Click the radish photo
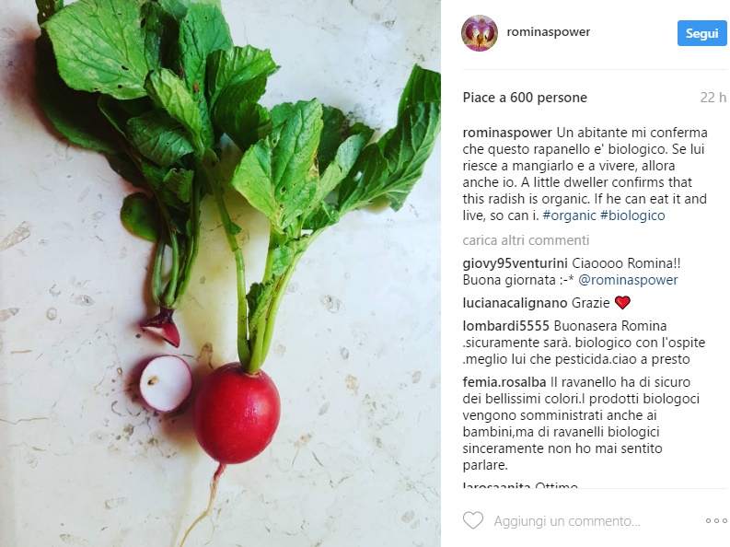 click(x=220, y=273)
